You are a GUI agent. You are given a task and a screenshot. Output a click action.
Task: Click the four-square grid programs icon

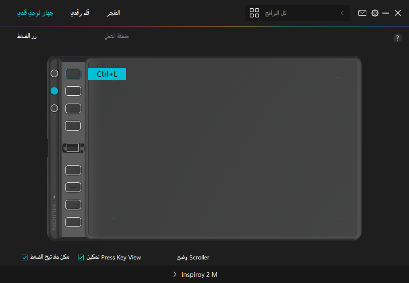click(254, 13)
